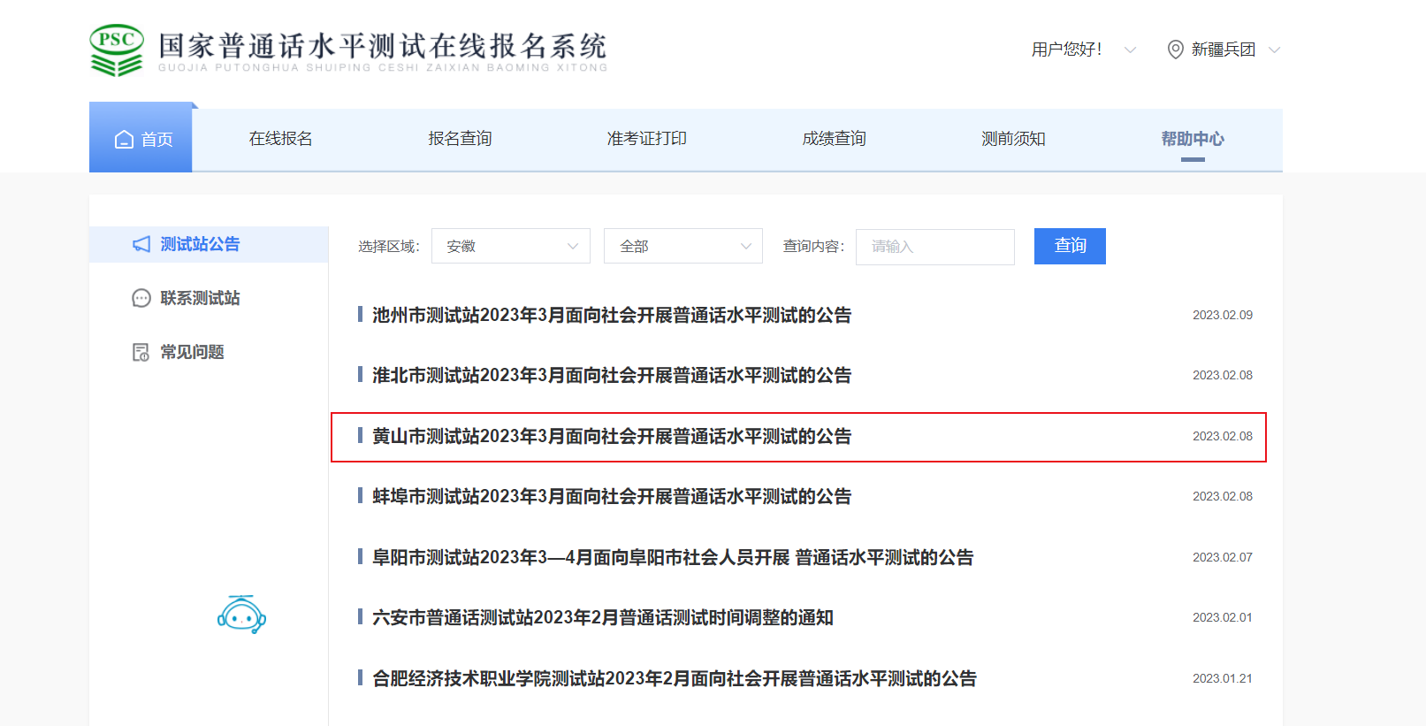Click the 查询内容 search input field

point(934,247)
